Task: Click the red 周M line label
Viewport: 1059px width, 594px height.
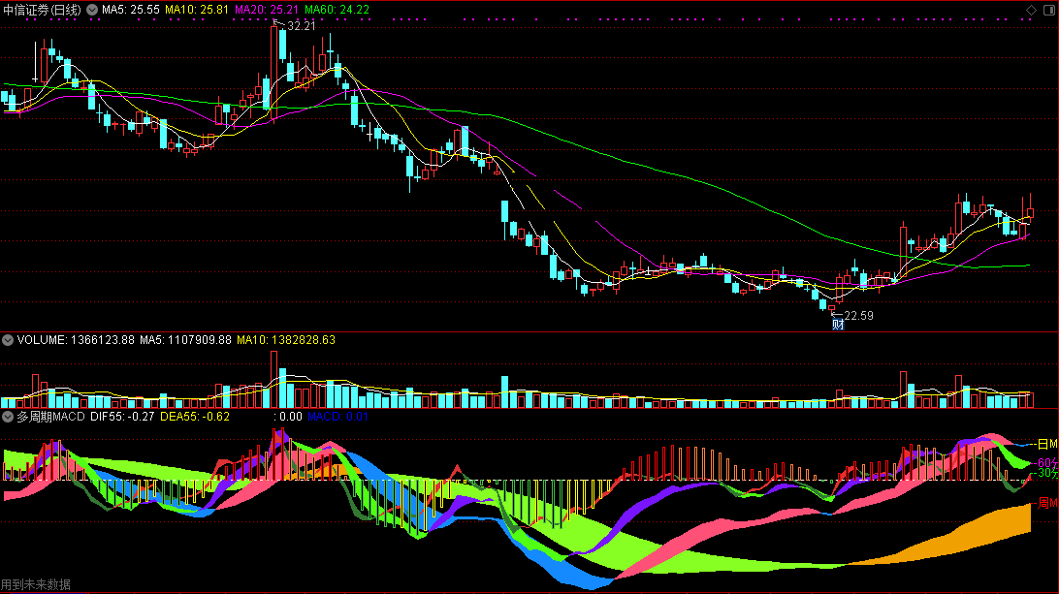Action: point(1047,503)
